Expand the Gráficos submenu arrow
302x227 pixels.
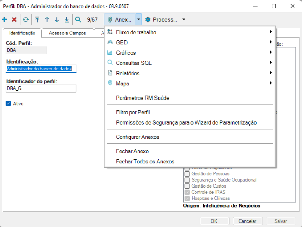pyautogui.click(x=271, y=52)
